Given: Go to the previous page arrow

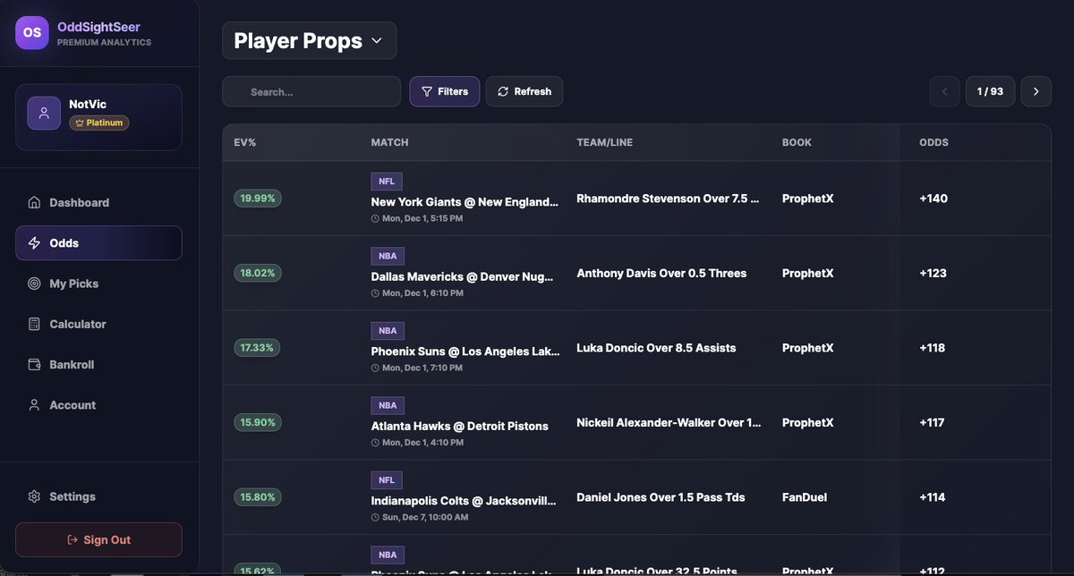Looking at the screenshot, I should click(x=944, y=91).
